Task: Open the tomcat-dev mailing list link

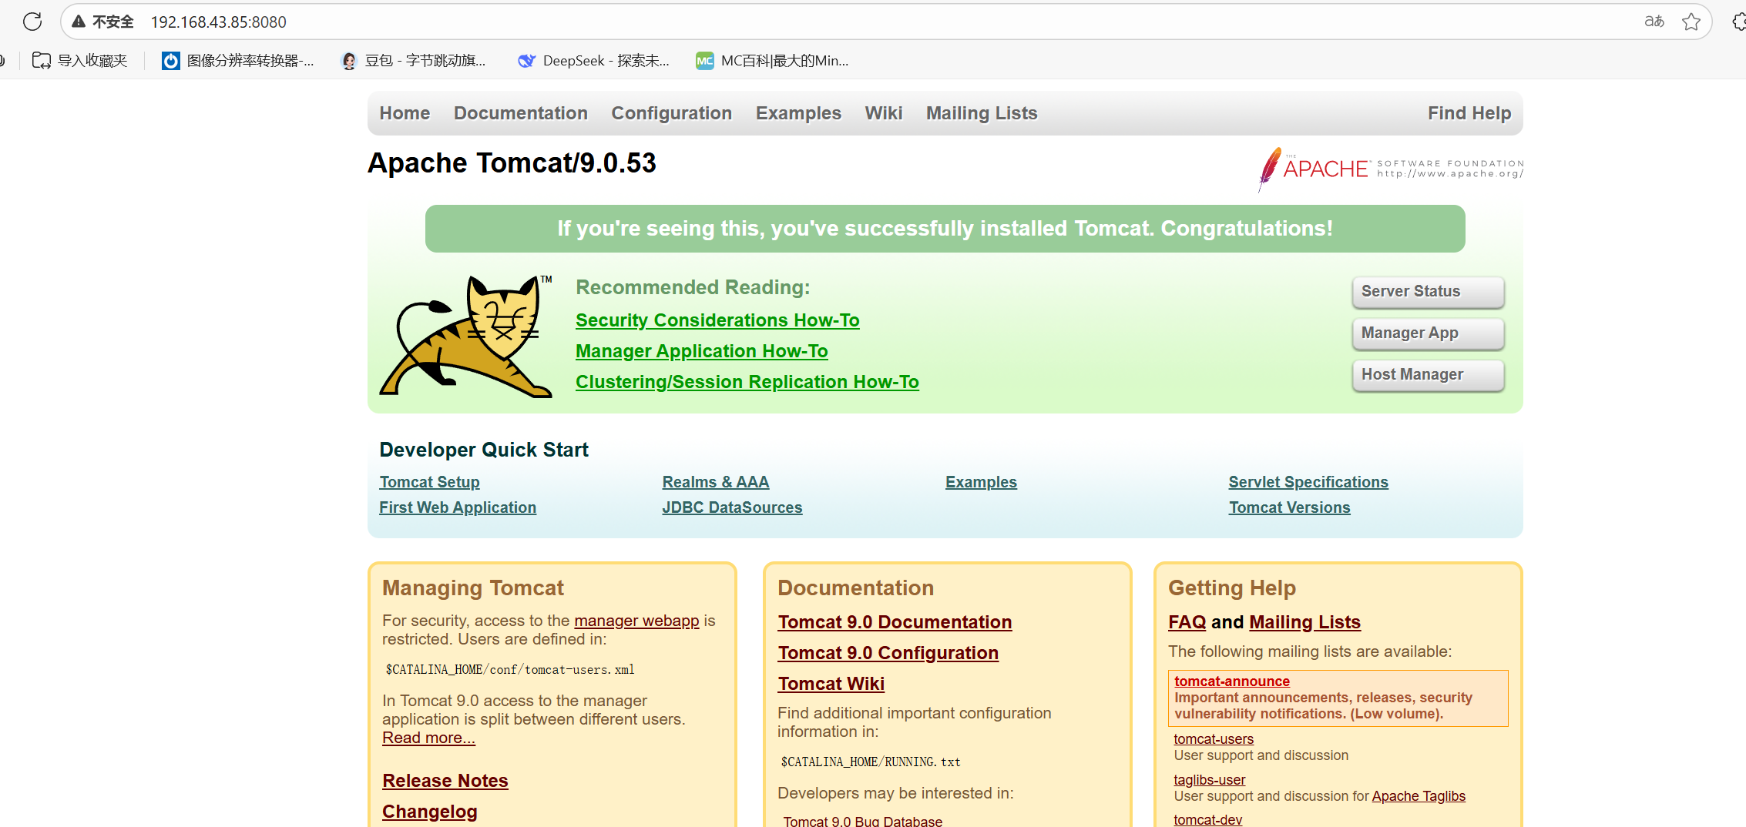Action: click(x=1207, y=820)
